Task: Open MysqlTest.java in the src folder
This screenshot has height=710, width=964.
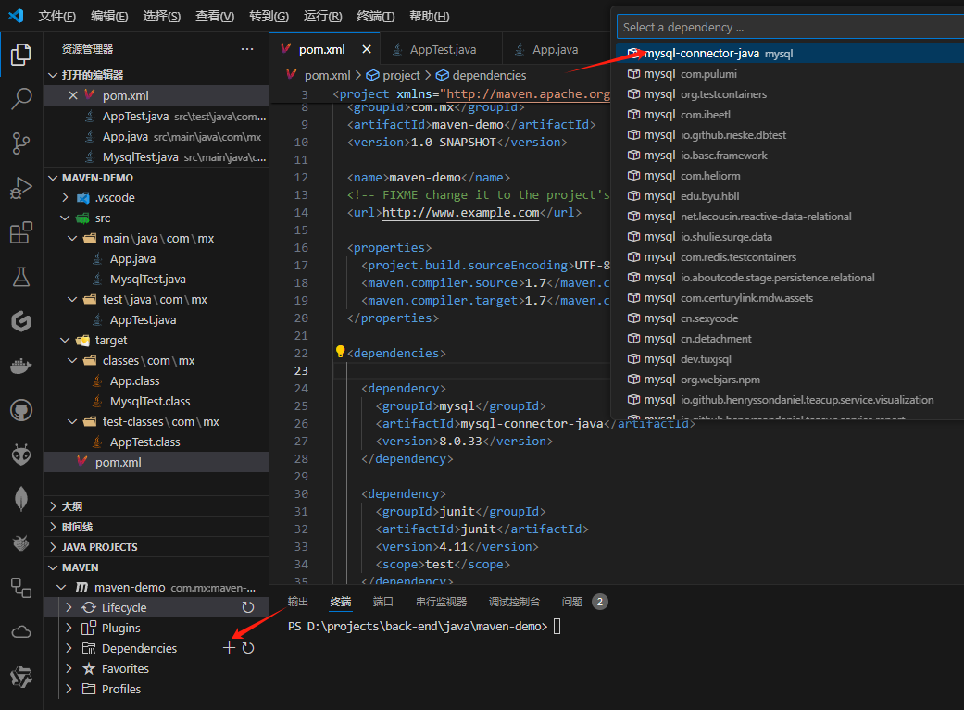Action: click(147, 279)
